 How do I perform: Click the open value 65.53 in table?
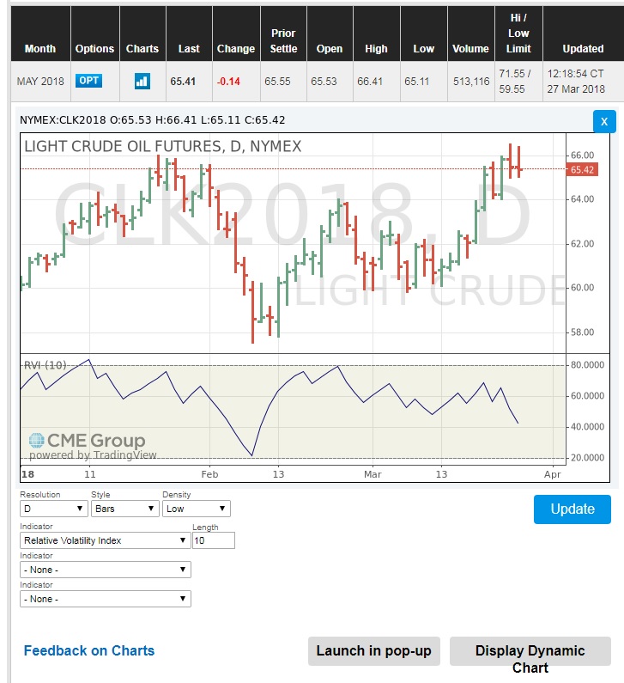coord(324,82)
